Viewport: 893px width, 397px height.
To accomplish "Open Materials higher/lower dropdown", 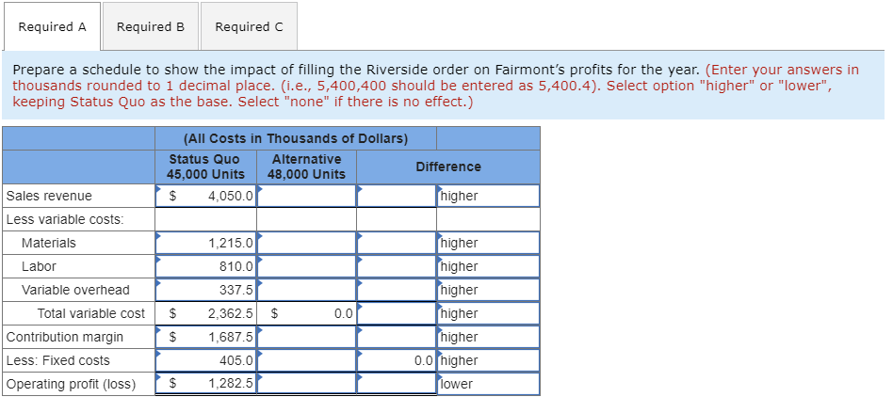I will click(488, 243).
